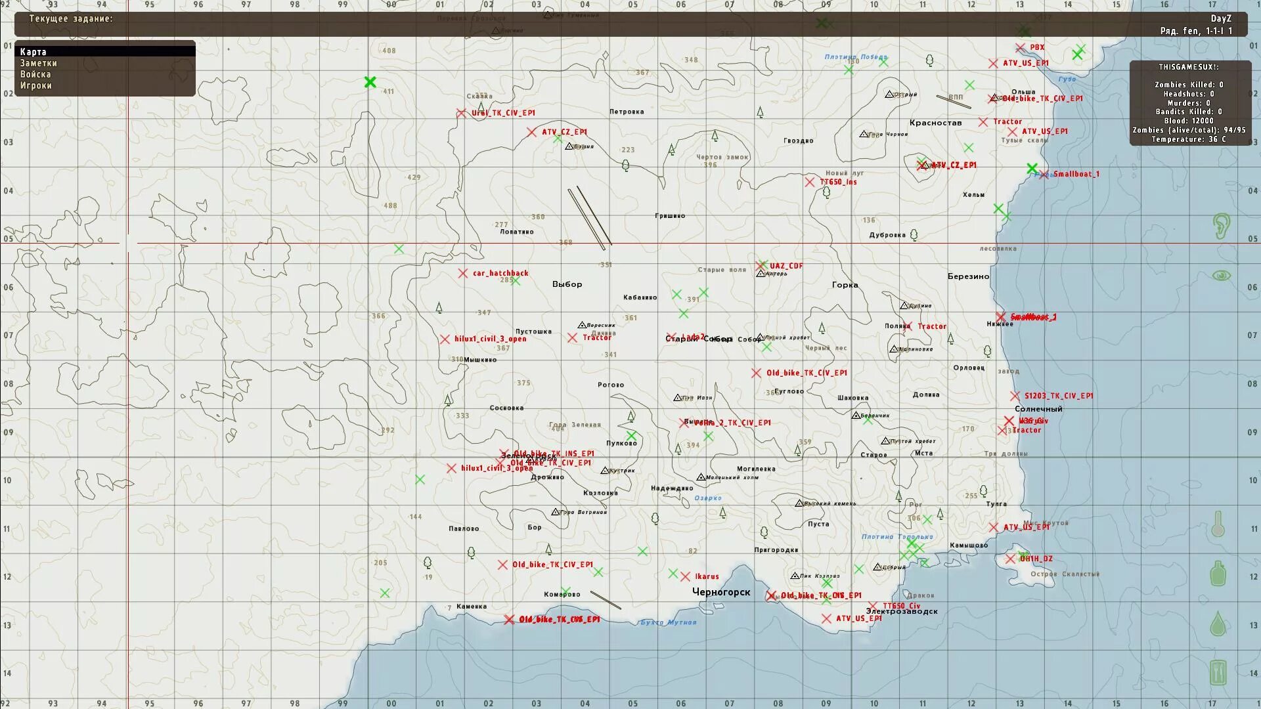Viewport: 1261px width, 709px height.
Task: Click the Березино town label
Action: (968, 276)
